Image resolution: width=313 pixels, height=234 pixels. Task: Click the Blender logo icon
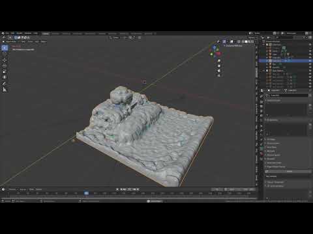pos(3,33)
